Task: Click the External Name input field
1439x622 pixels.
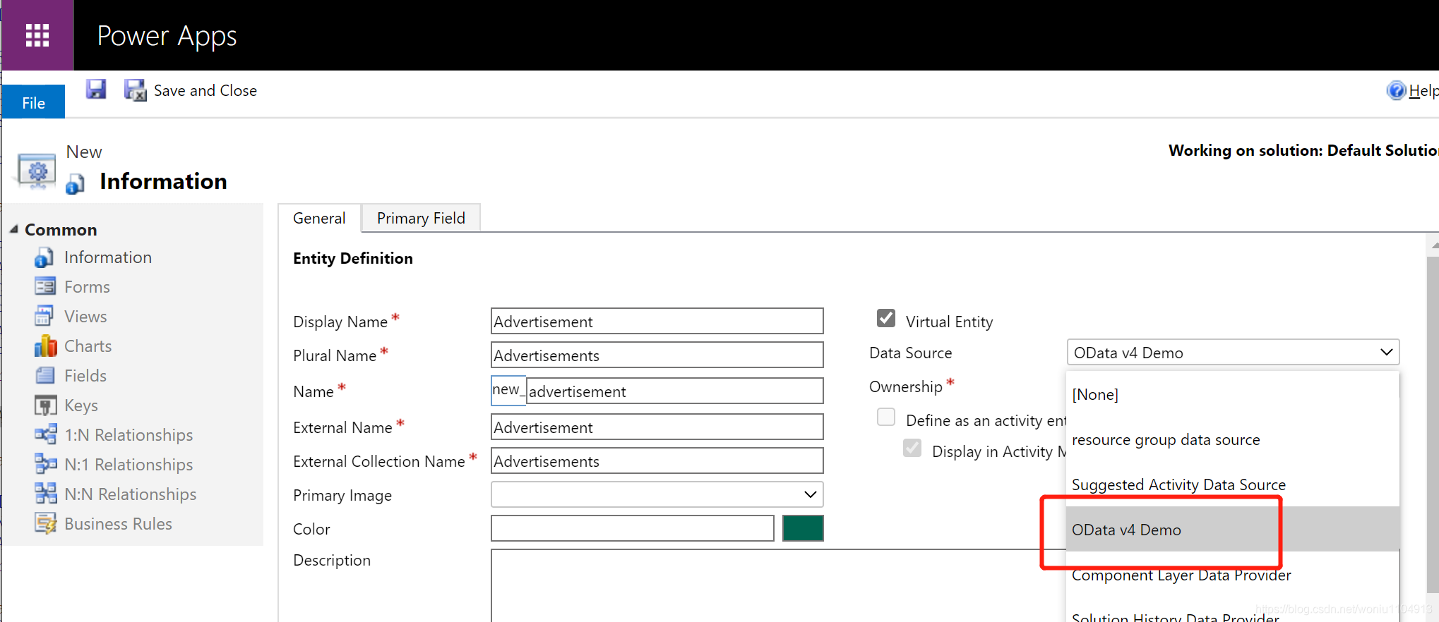Action: coord(657,427)
